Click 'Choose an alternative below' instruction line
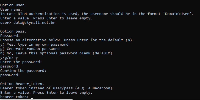This screenshot has height=100, width=200. [x=67, y=40]
